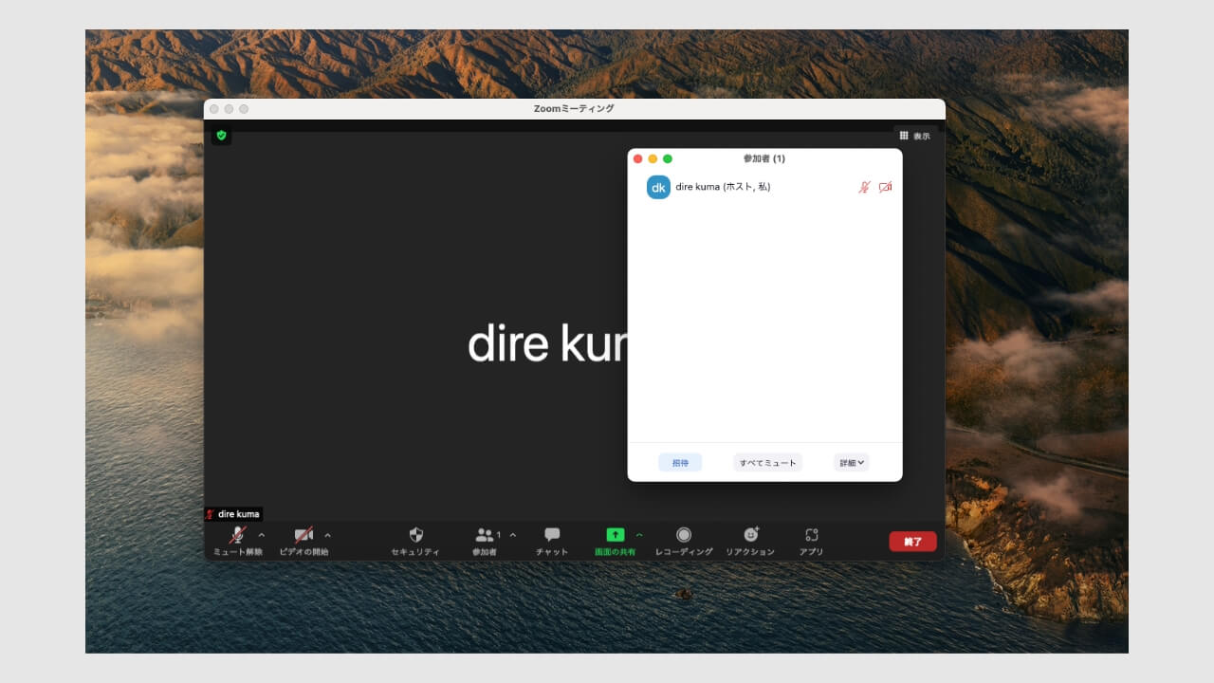Click the red 終了 end button
This screenshot has height=683, width=1214.
click(912, 542)
